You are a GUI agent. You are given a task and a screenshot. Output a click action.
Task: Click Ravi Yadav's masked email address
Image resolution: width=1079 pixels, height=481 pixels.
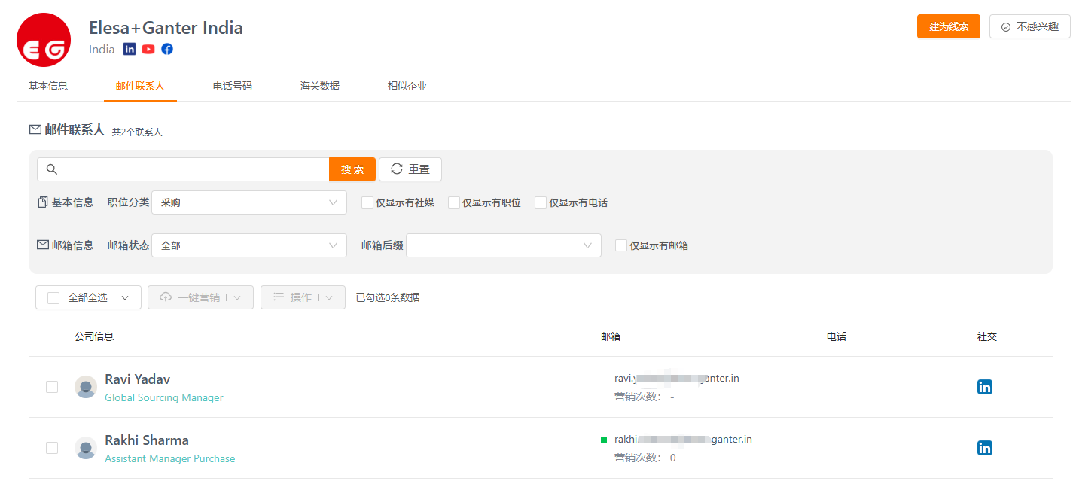(x=677, y=378)
